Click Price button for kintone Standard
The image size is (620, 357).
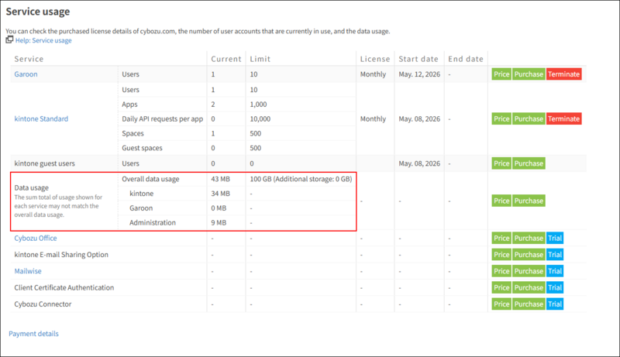coord(501,118)
